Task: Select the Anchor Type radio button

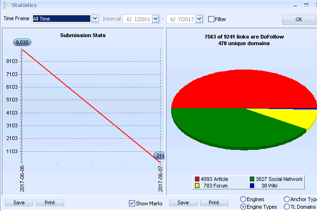Action: pyautogui.click(x=287, y=199)
